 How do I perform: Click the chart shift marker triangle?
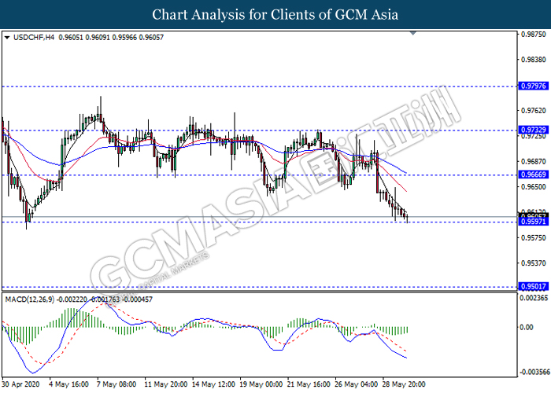(413, 33)
